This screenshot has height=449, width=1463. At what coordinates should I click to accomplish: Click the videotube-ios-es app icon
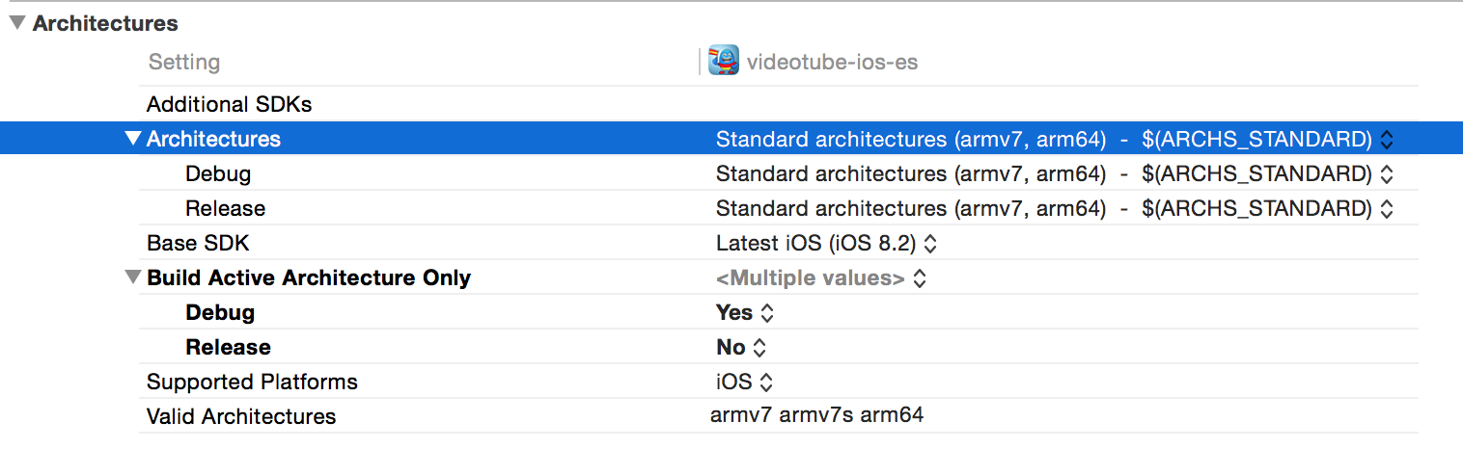(x=723, y=61)
